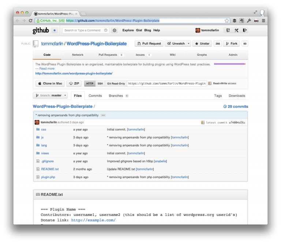Switch to the Commits subtab
This screenshot has height=243, width=281.
(95, 96)
